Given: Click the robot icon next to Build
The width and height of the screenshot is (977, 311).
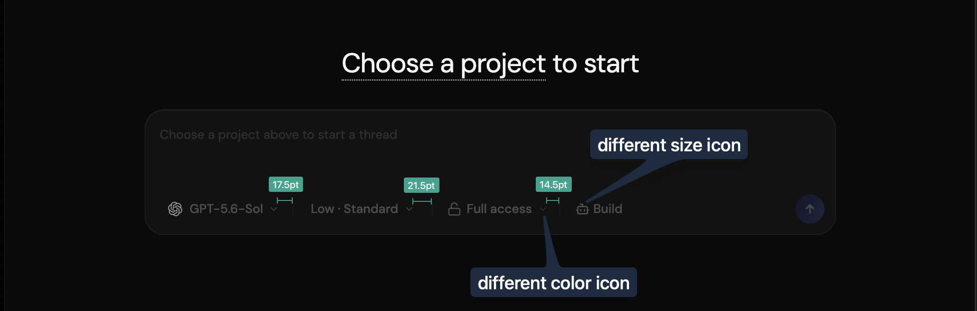Looking at the screenshot, I should coord(583,209).
